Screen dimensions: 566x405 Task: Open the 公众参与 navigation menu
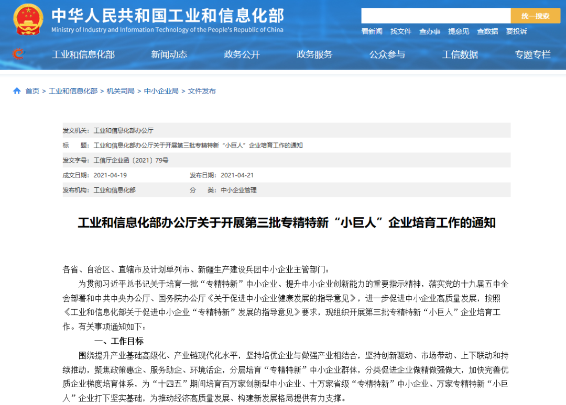[387, 54]
